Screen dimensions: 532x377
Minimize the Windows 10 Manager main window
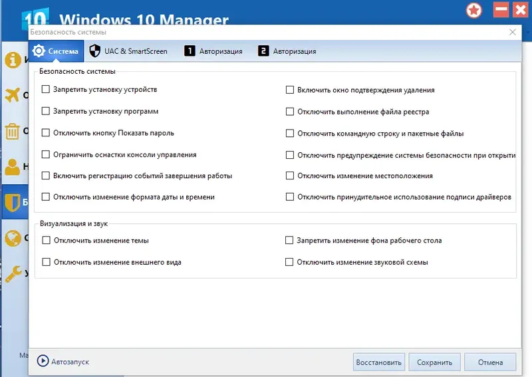[x=501, y=9]
